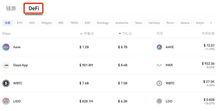The height and width of the screenshot is (111, 220).
Task: Open the Oasis App name link
Action: click(21, 65)
